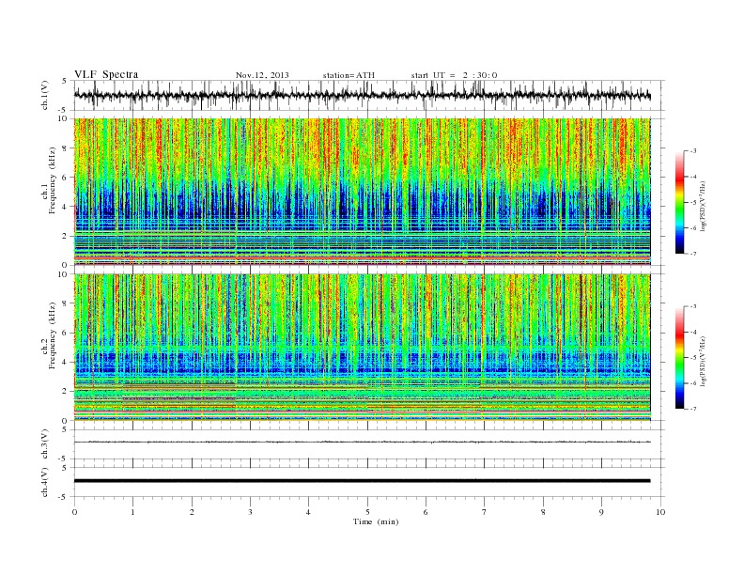Click the "ch.1(V)" axis label
744x575 pixels.
pos(45,95)
